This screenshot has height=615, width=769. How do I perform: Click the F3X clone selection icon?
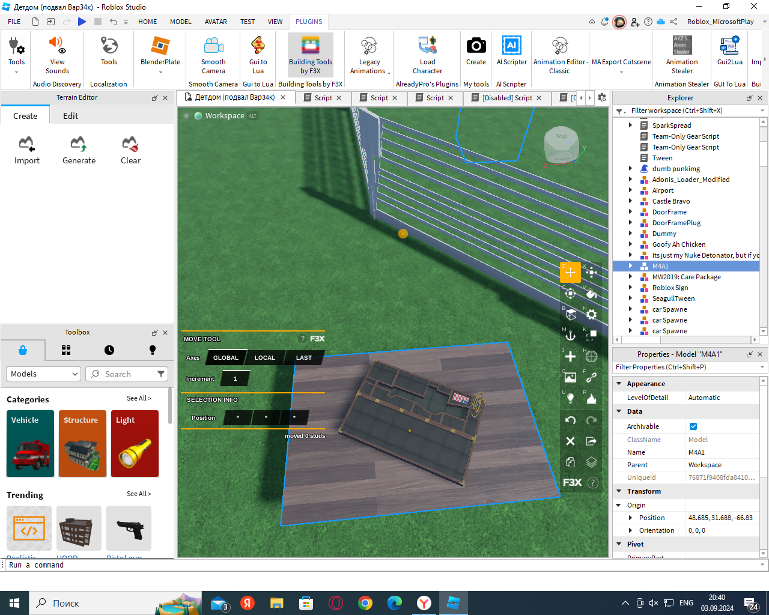coord(570,462)
